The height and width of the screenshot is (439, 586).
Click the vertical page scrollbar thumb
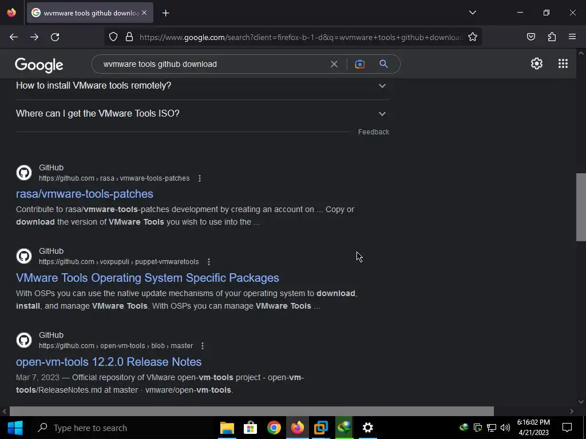click(x=581, y=207)
